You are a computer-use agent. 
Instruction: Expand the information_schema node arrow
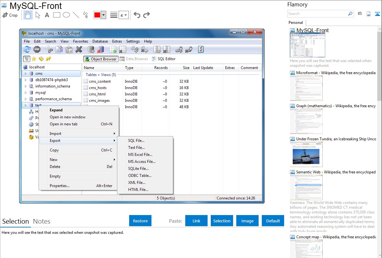coord(26,86)
